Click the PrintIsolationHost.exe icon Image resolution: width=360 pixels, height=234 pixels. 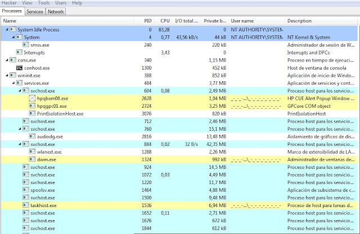click(32, 113)
